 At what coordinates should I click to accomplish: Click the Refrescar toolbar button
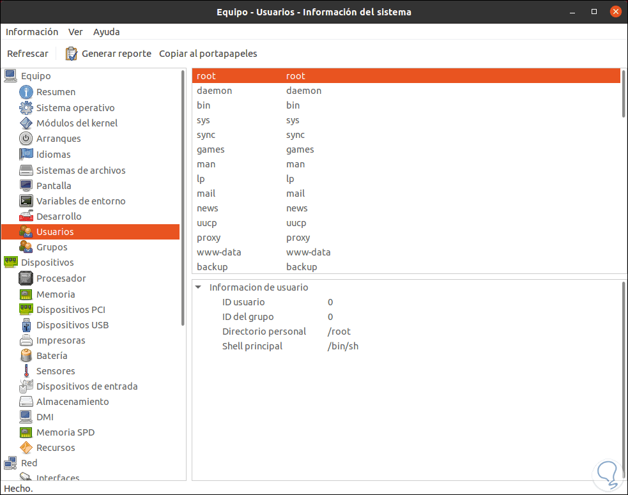tap(27, 54)
